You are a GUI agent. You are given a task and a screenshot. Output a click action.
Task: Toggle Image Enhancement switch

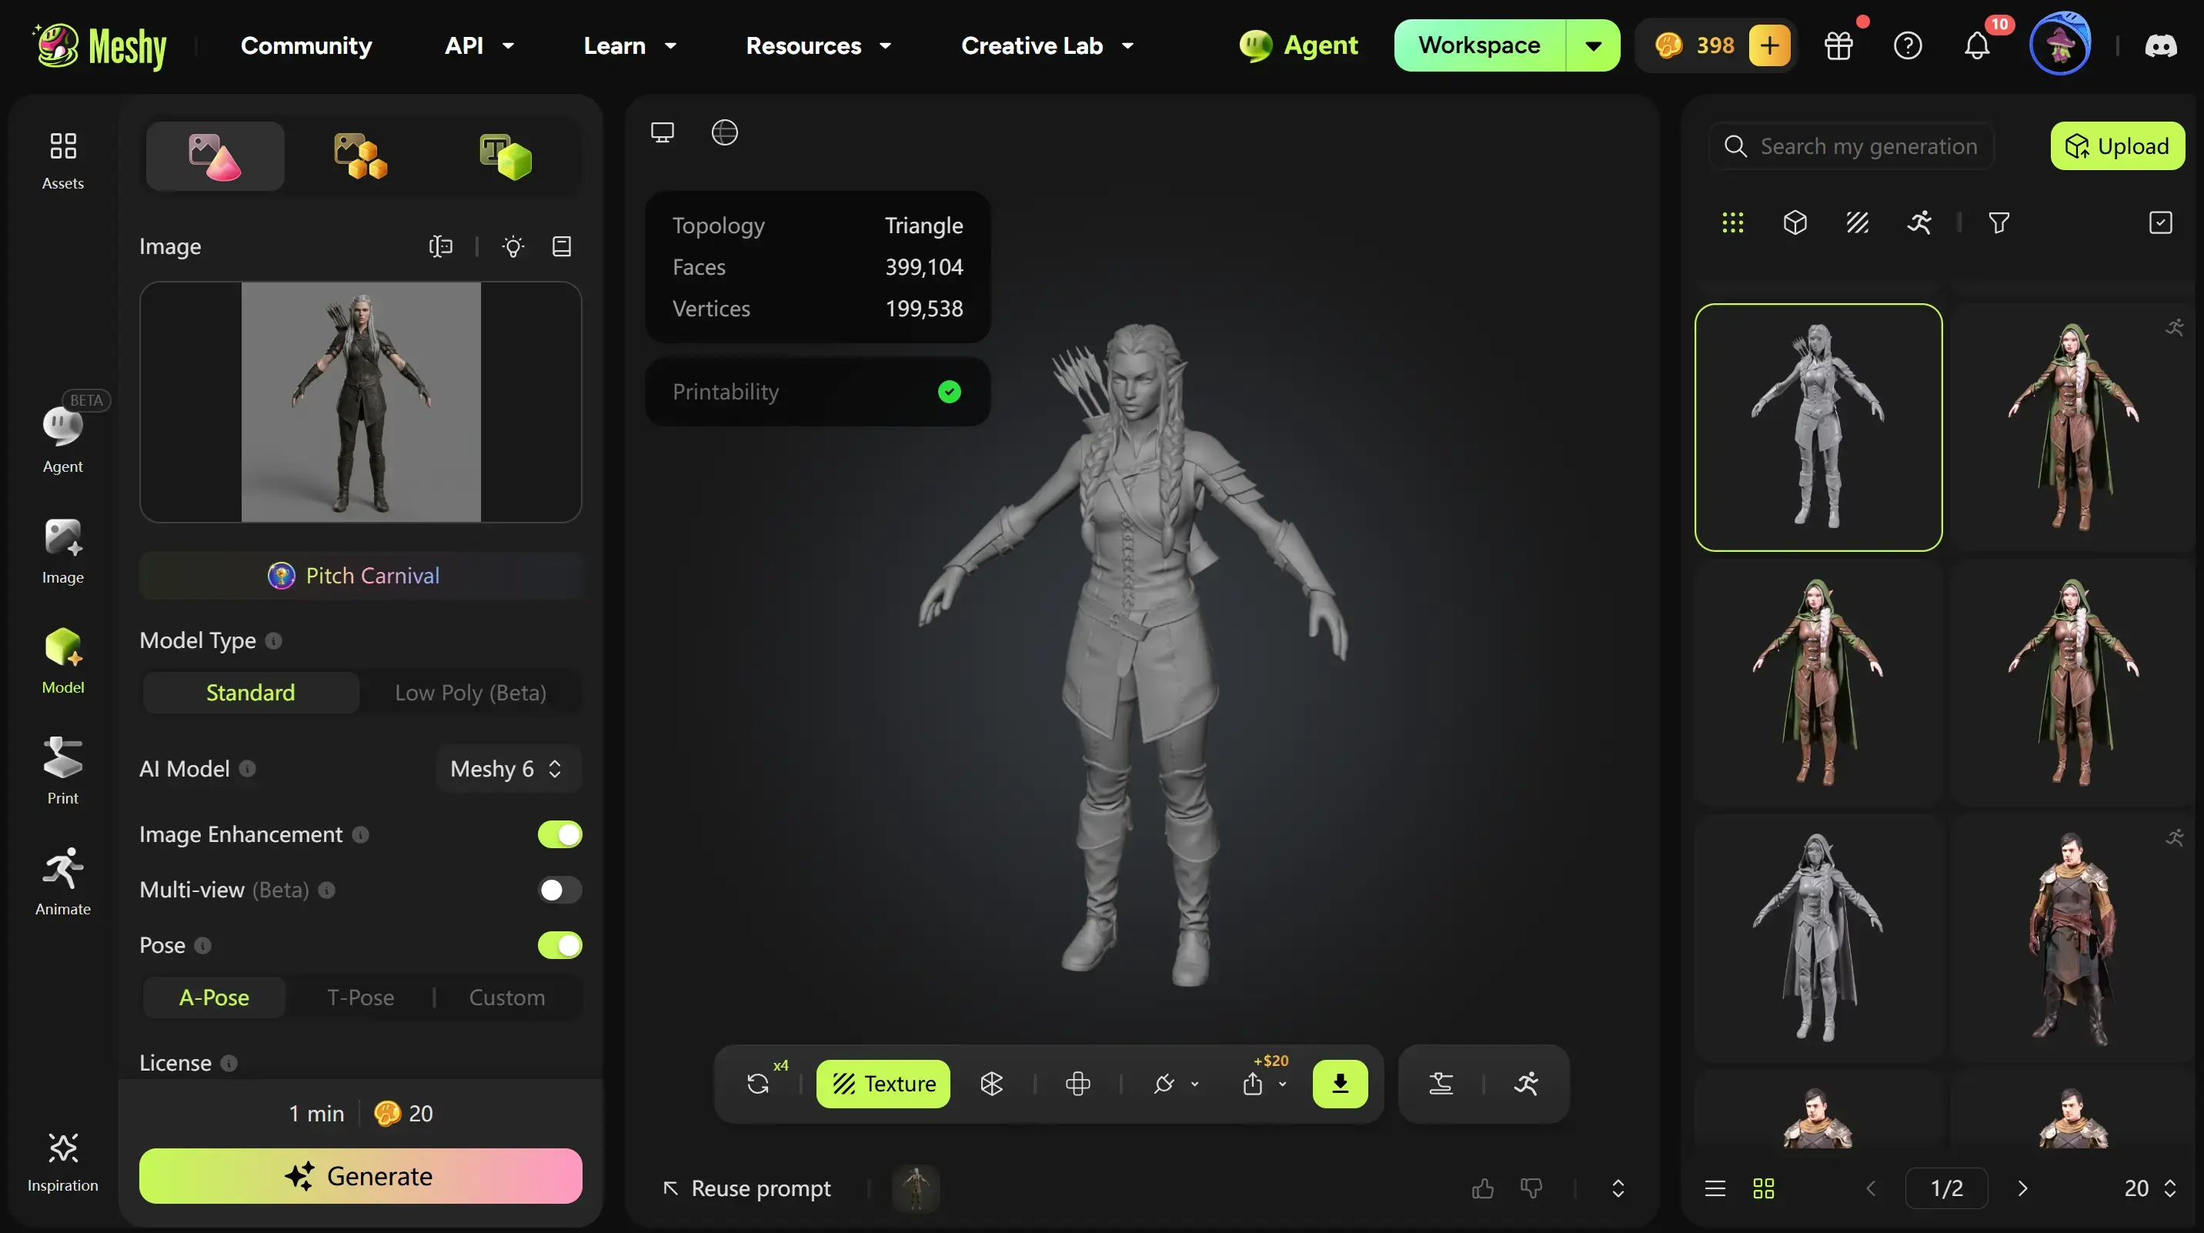(559, 834)
